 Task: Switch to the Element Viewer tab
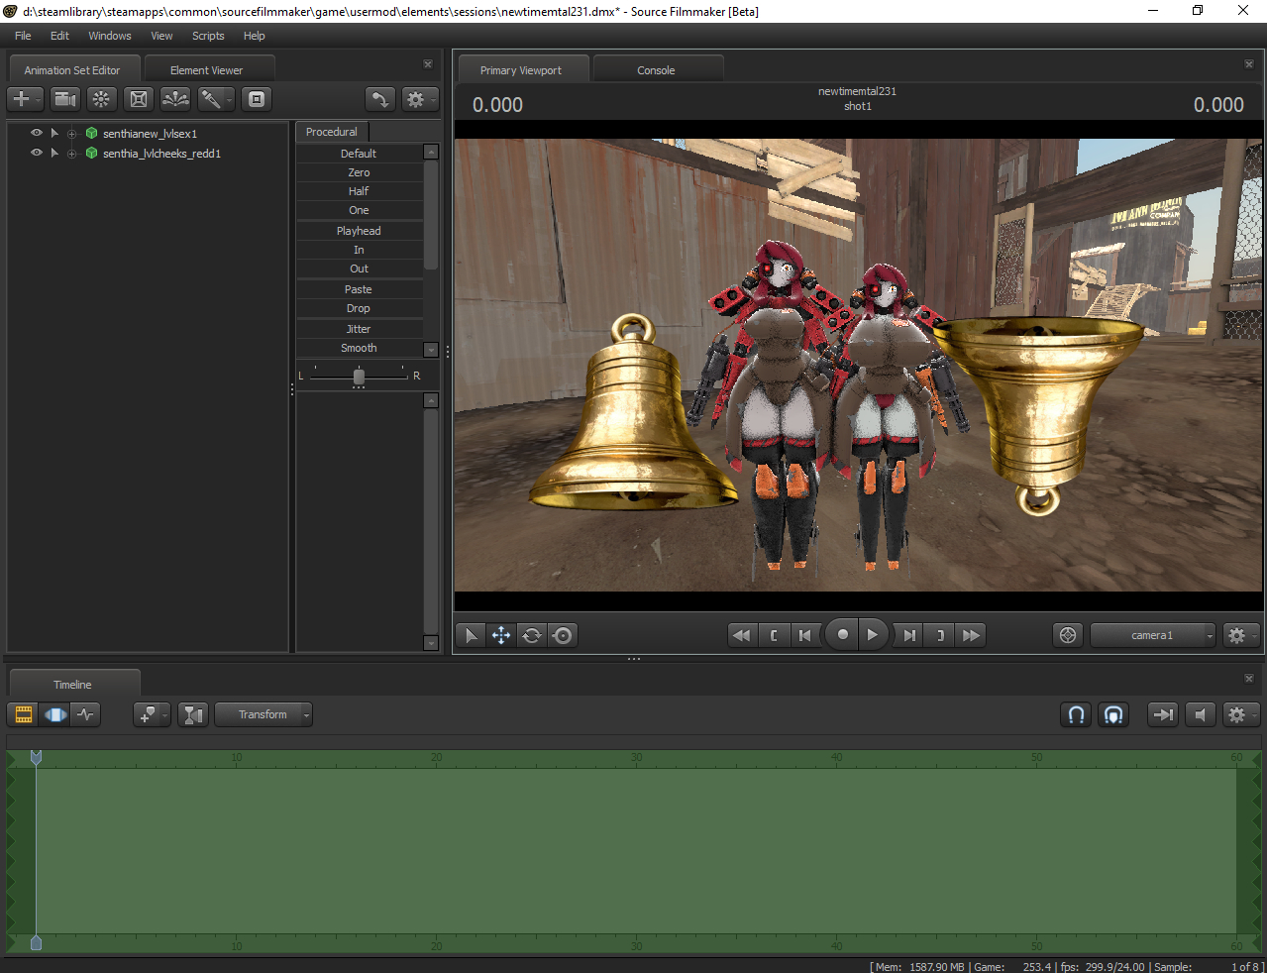(206, 70)
